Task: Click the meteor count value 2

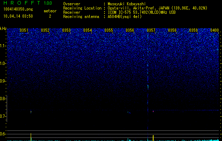Action: [x=50, y=16]
